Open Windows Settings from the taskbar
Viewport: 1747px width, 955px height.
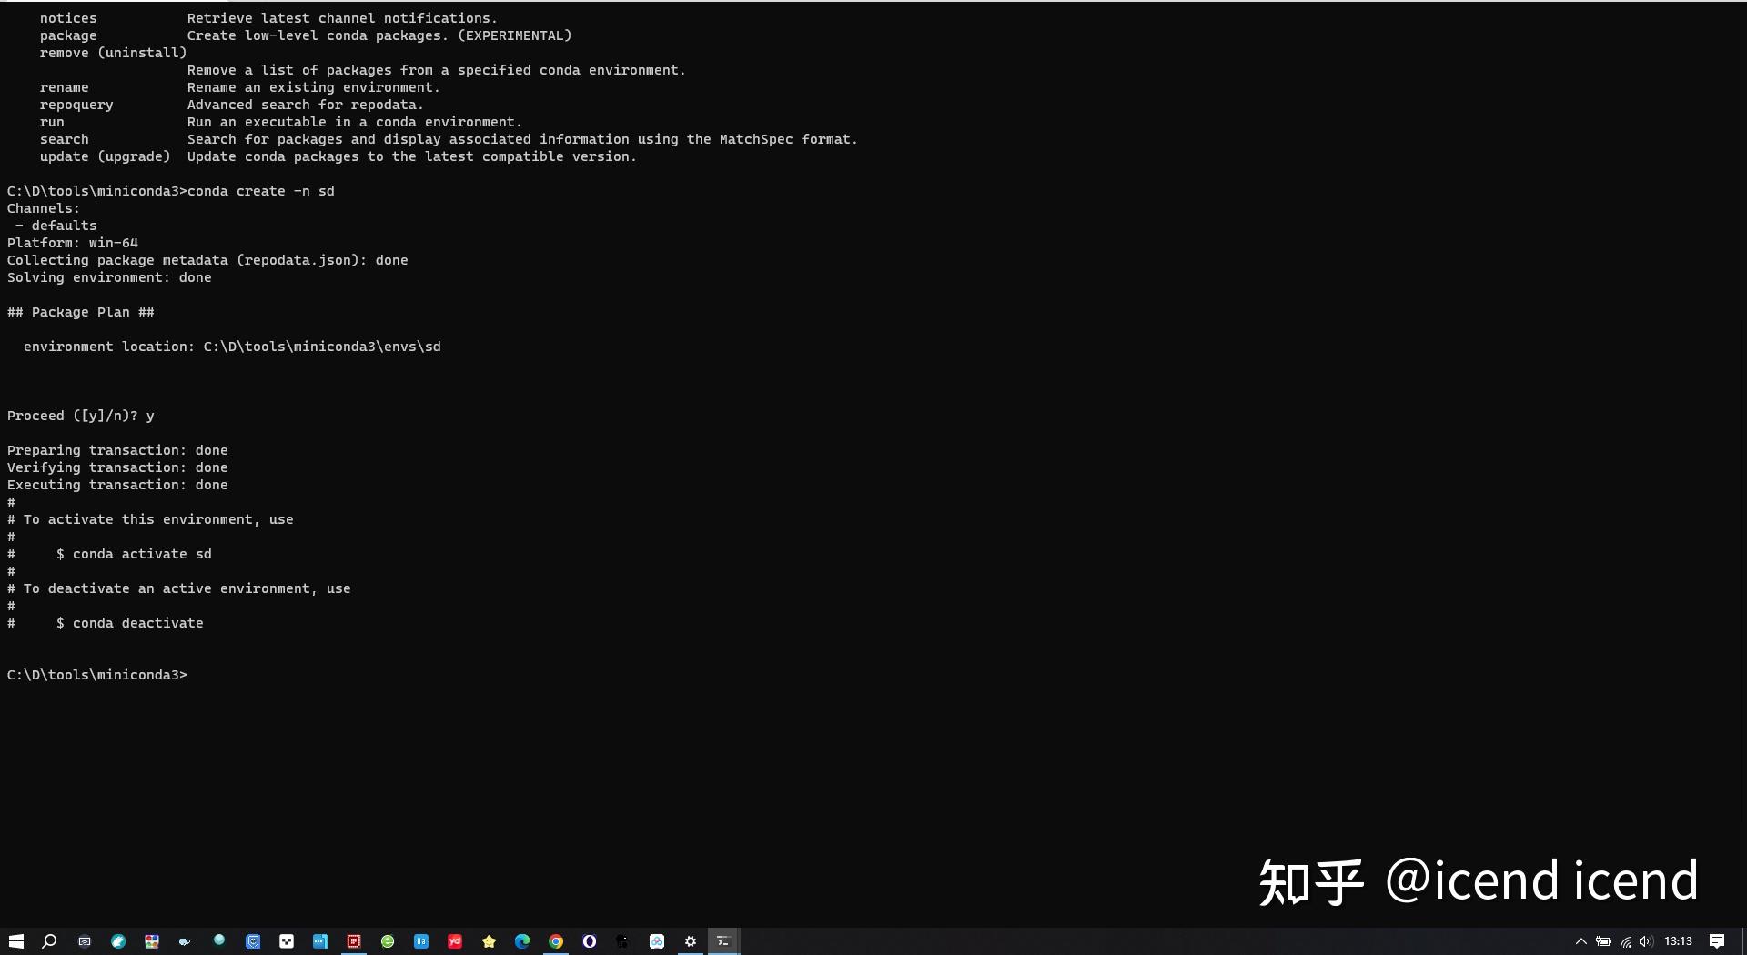[690, 941]
